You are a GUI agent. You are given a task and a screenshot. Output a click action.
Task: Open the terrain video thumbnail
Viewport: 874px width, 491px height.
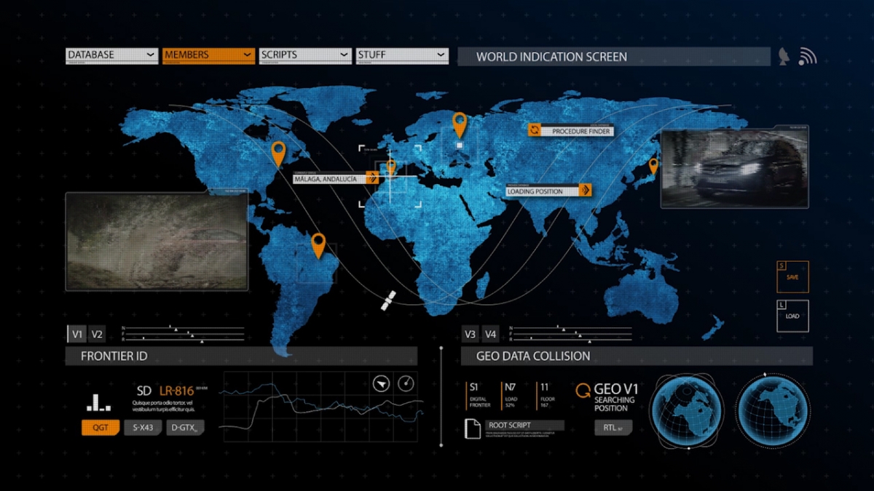pos(157,241)
